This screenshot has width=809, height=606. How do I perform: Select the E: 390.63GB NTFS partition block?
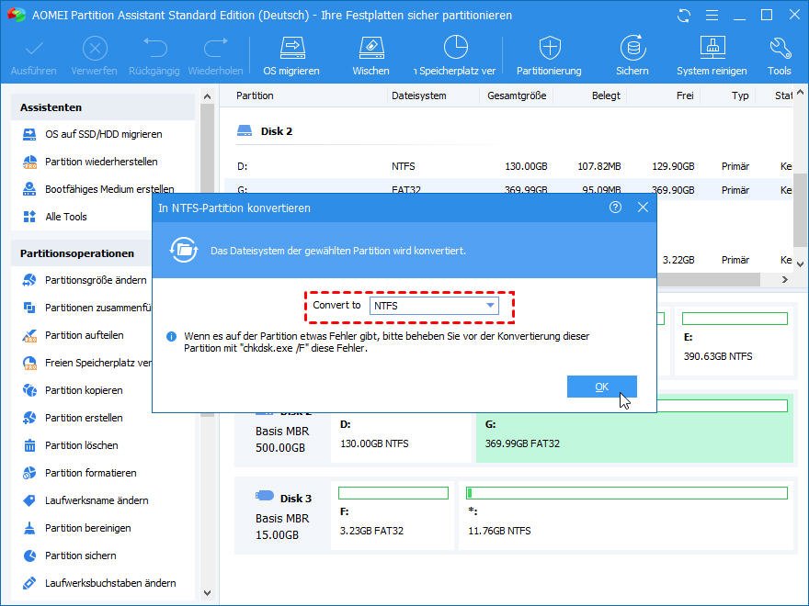[735, 342]
